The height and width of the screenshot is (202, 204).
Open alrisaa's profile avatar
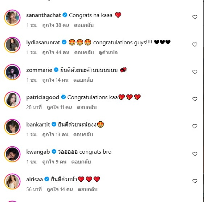pyautogui.click(x=12, y=182)
